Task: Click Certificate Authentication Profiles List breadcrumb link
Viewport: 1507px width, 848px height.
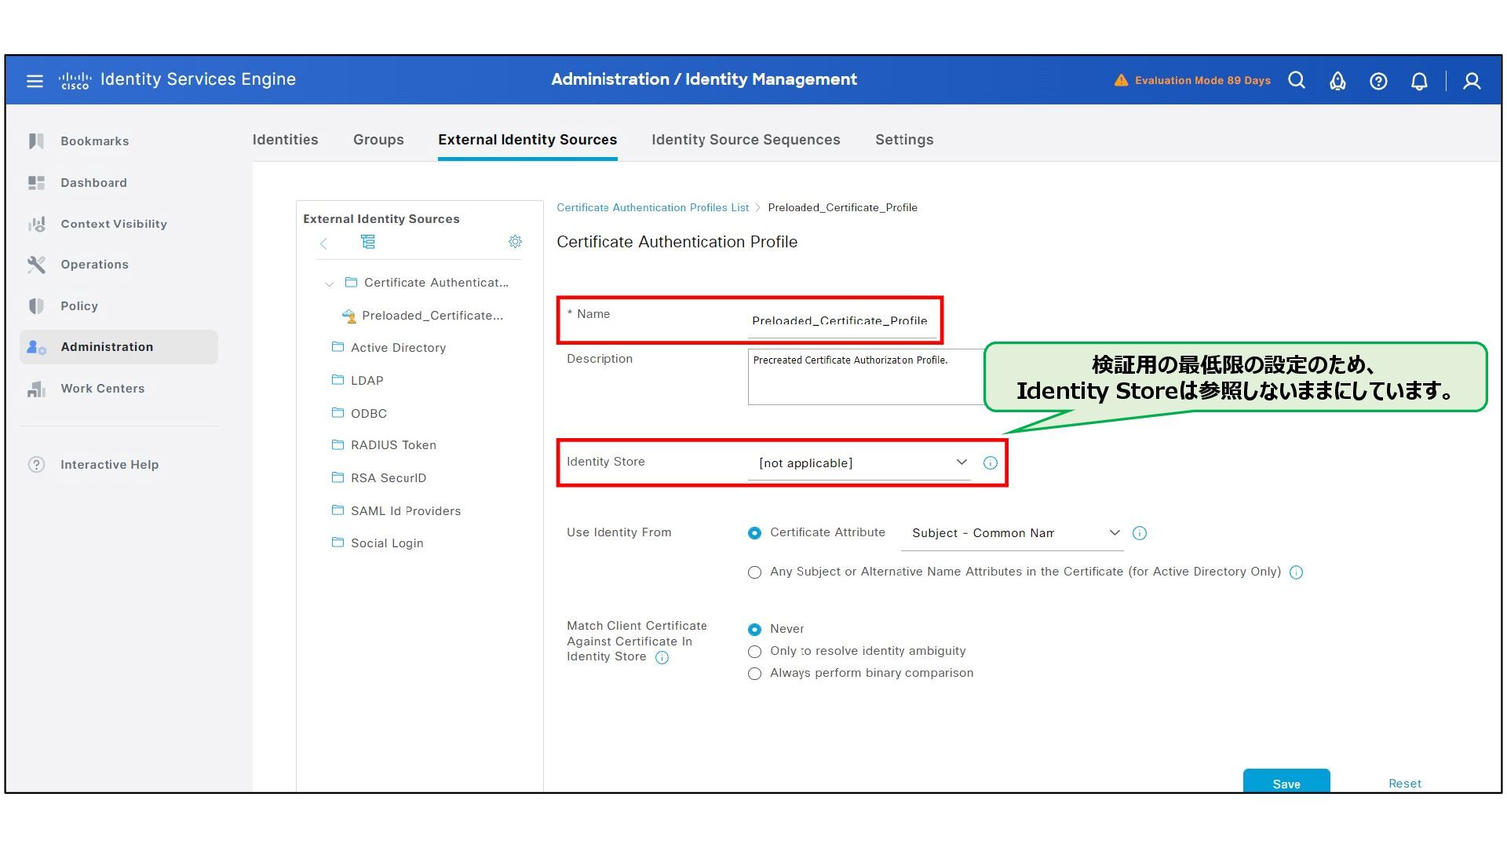Action: coord(652,208)
